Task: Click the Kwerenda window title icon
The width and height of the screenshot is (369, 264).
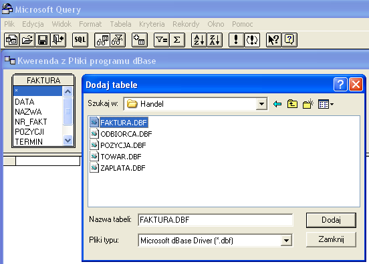Action: pos(10,60)
